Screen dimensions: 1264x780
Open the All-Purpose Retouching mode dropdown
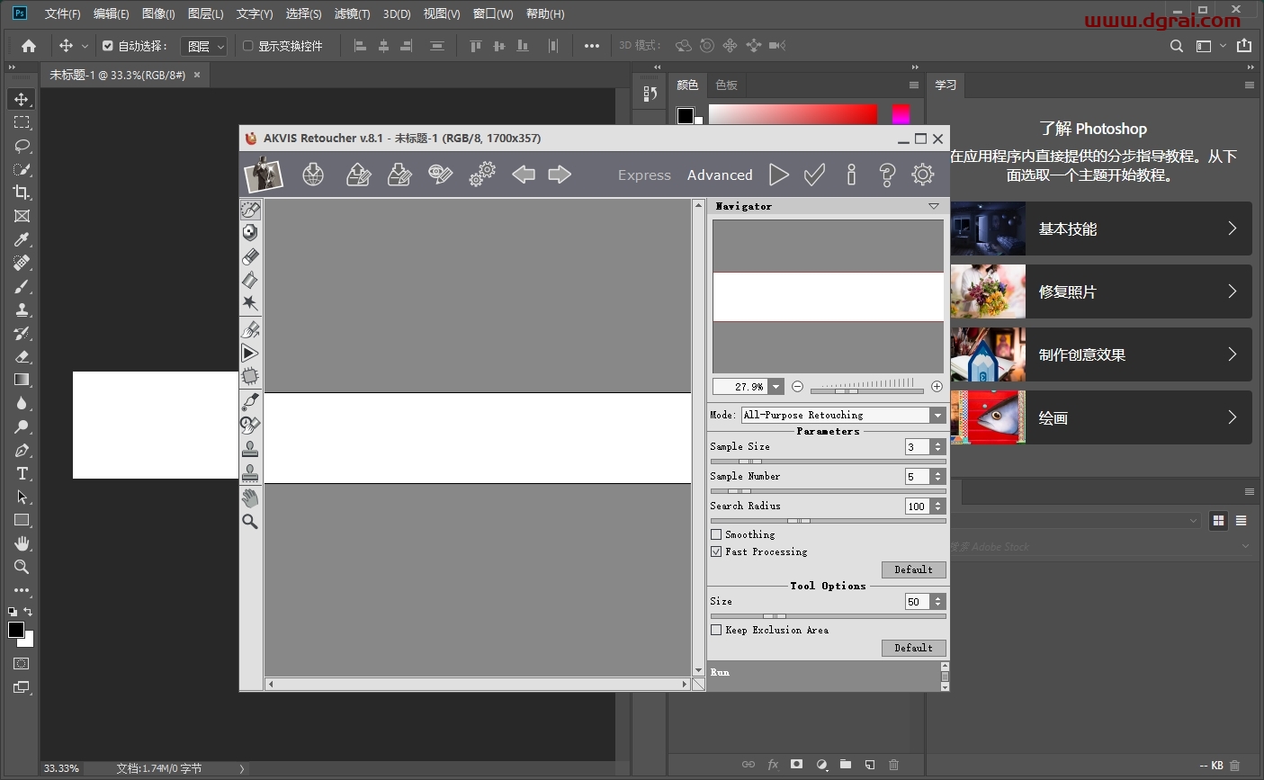[x=937, y=415]
